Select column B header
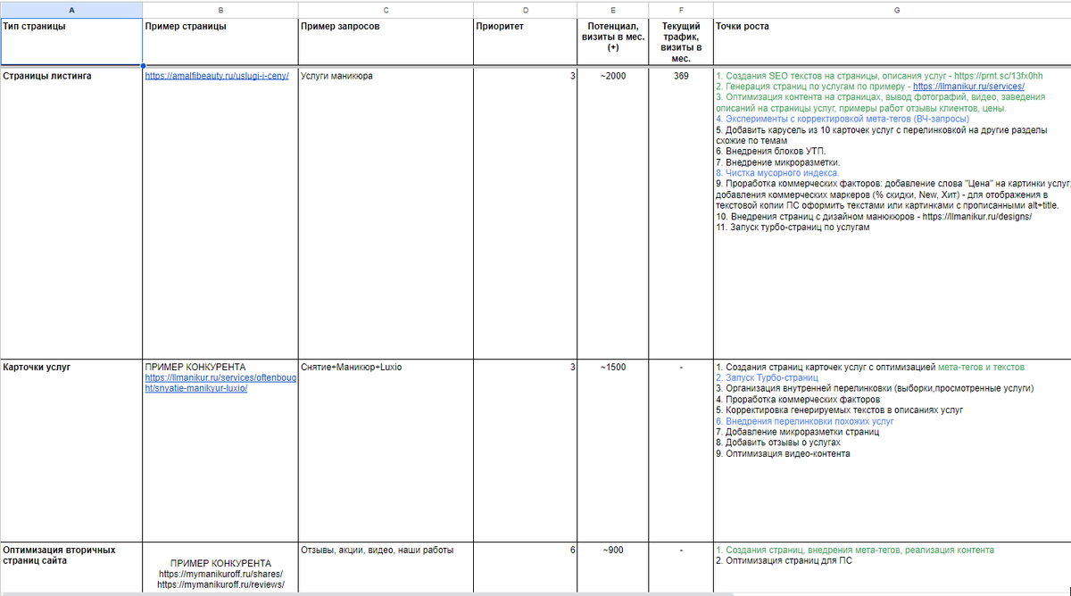This screenshot has width=1071, height=596. pos(220,10)
